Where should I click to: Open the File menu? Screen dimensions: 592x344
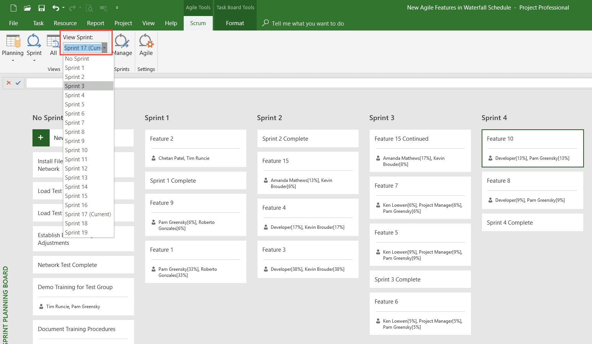(13, 23)
